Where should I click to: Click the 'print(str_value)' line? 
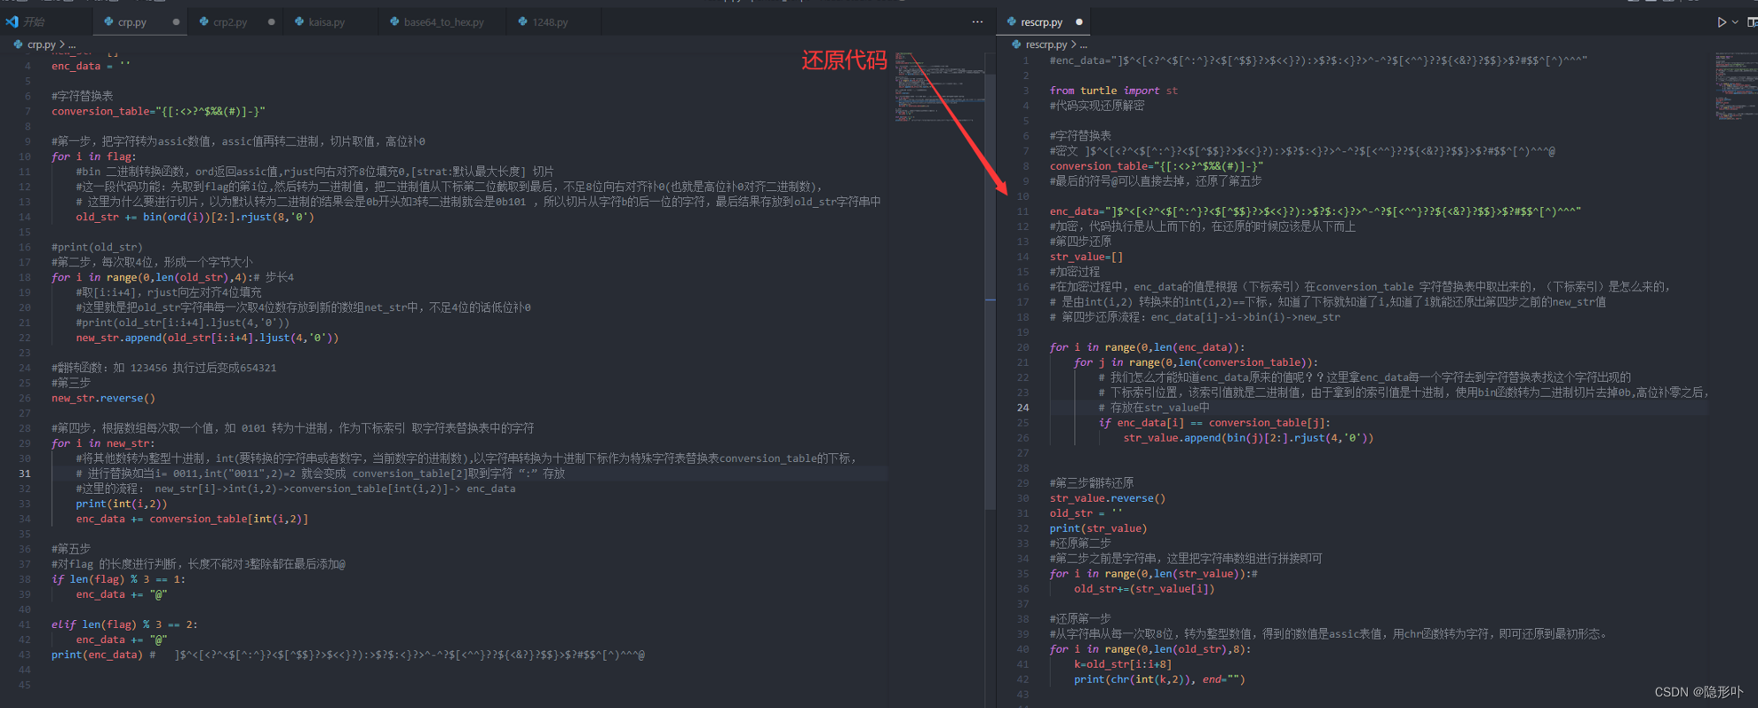click(1098, 529)
